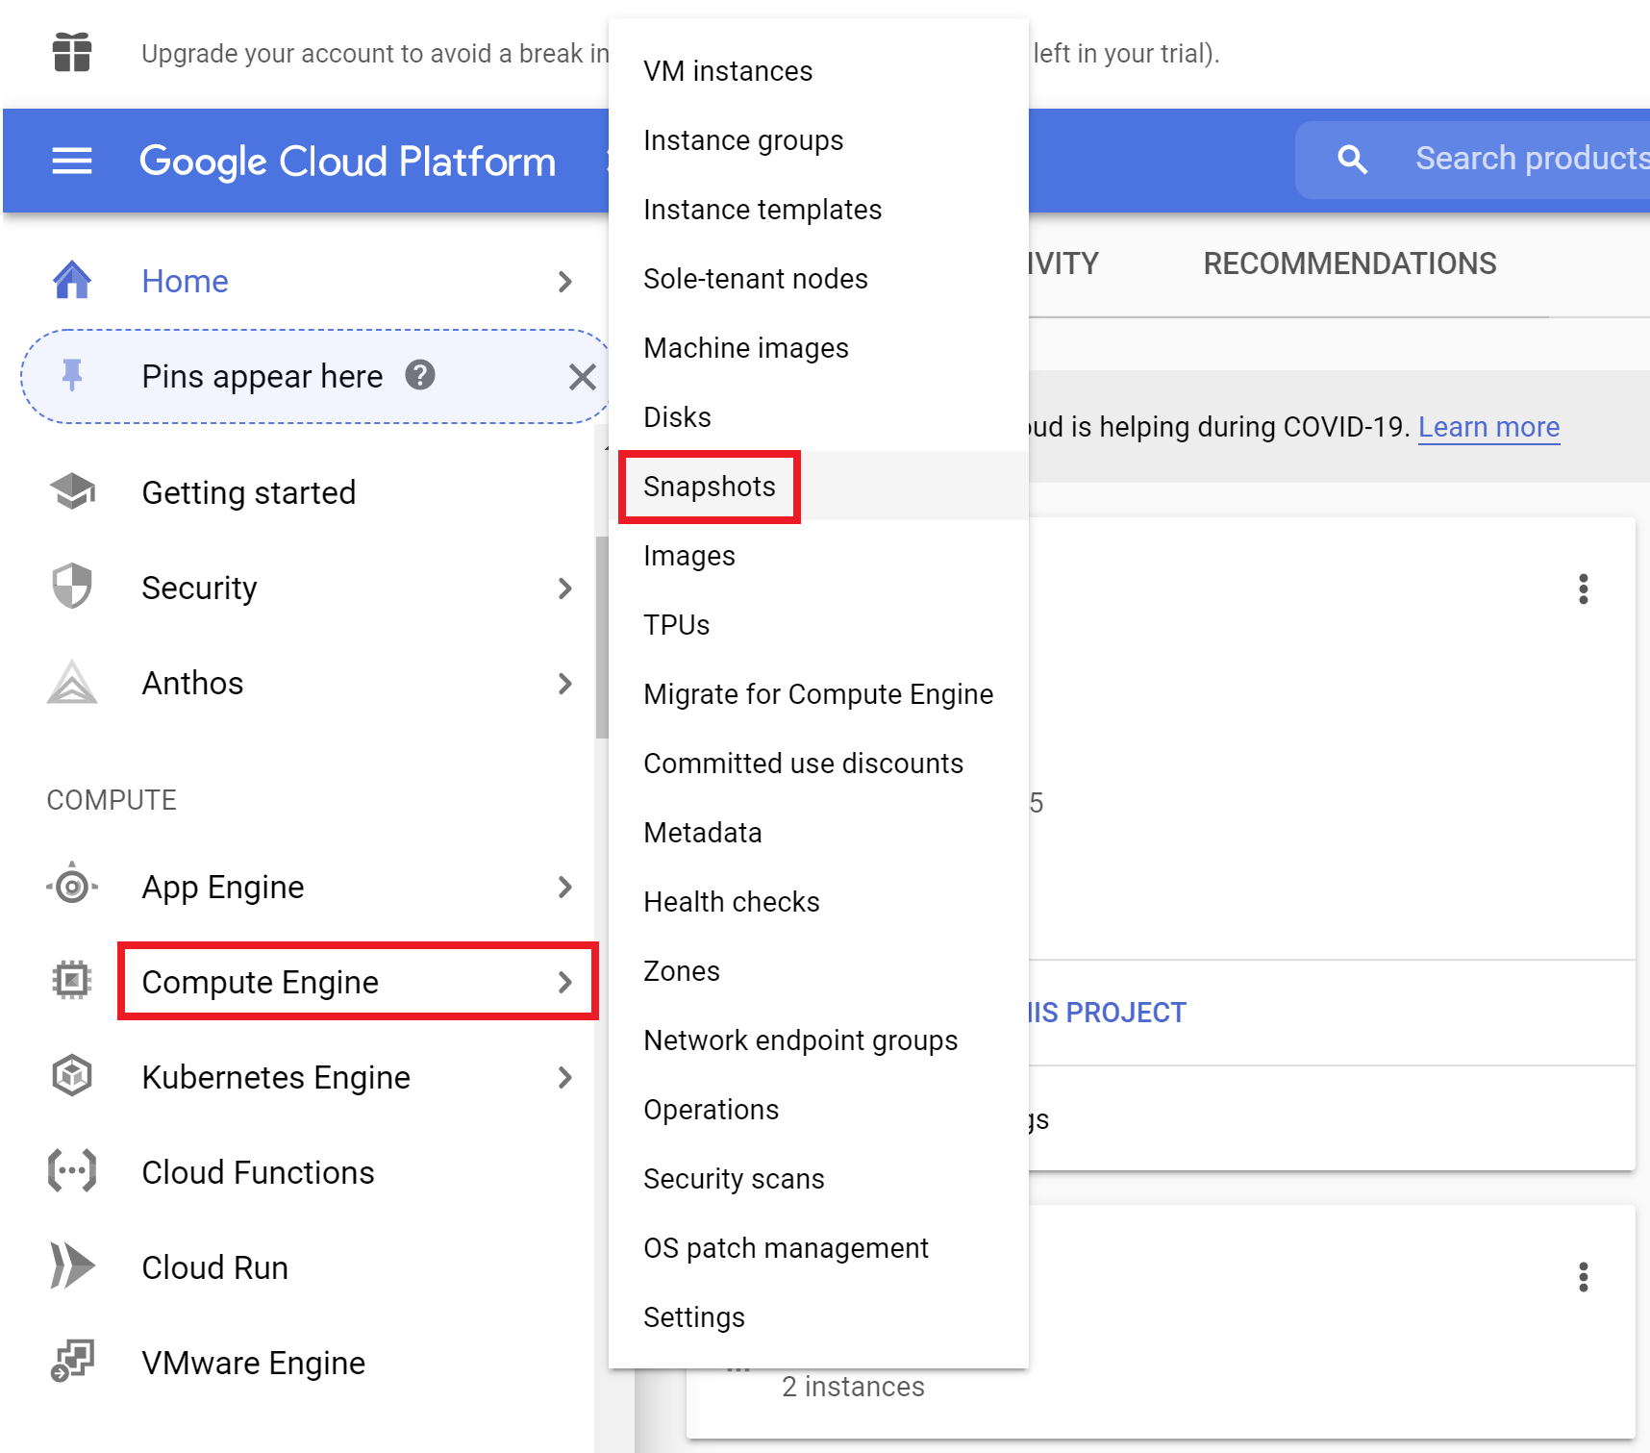
Task: Select Images from the submenu
Action: [818, 556]
